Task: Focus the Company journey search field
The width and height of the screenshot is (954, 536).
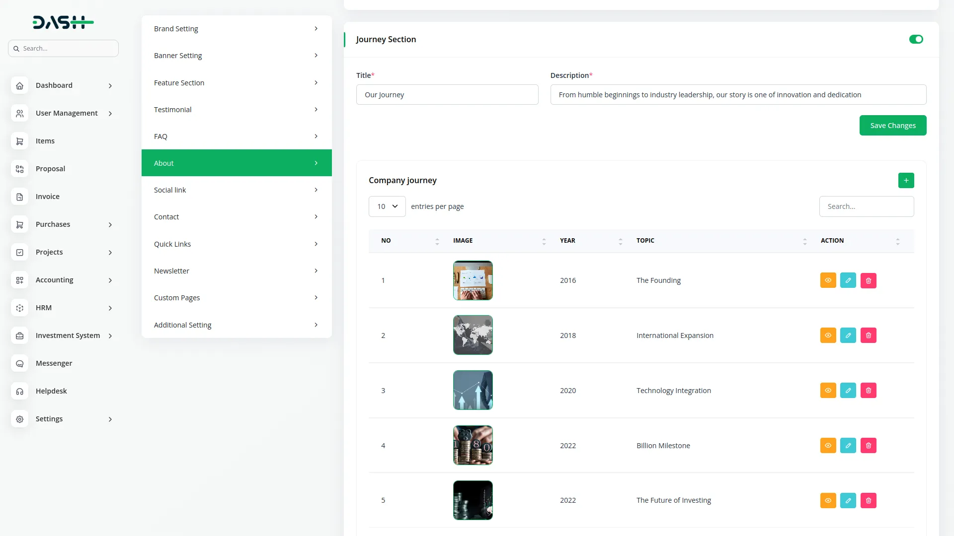Action: (866, 206)
